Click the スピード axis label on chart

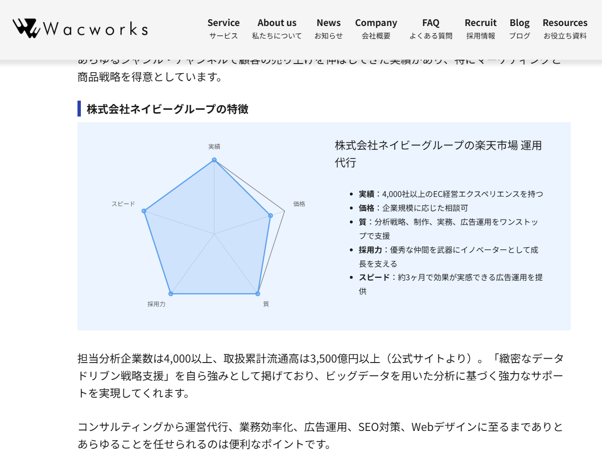tap(124, 204)
